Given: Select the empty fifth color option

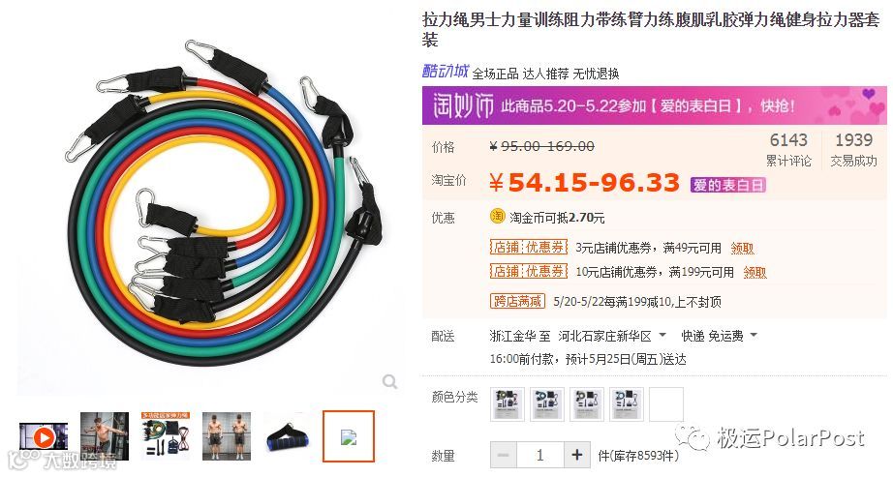Looking at the screenshot, I should [666, 404].
